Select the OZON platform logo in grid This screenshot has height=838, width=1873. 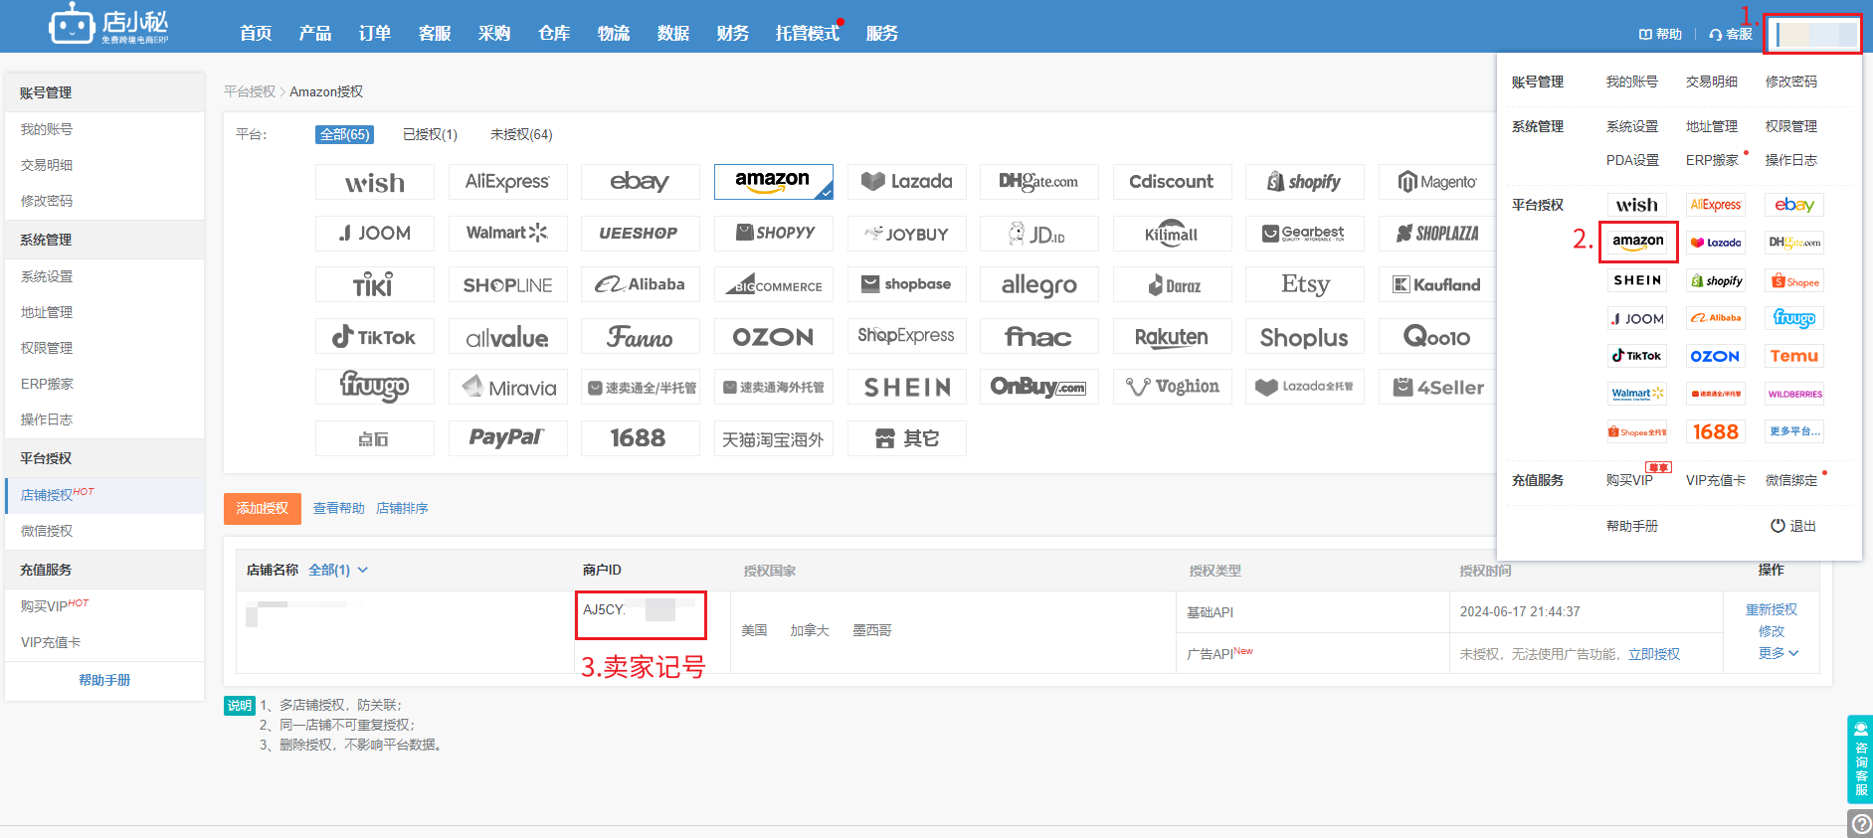coord(773,337)
